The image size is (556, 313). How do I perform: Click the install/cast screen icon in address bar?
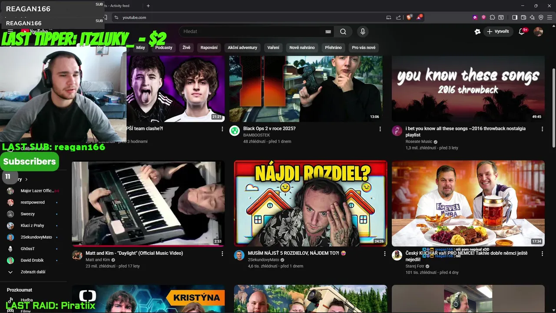click(389, 17)
